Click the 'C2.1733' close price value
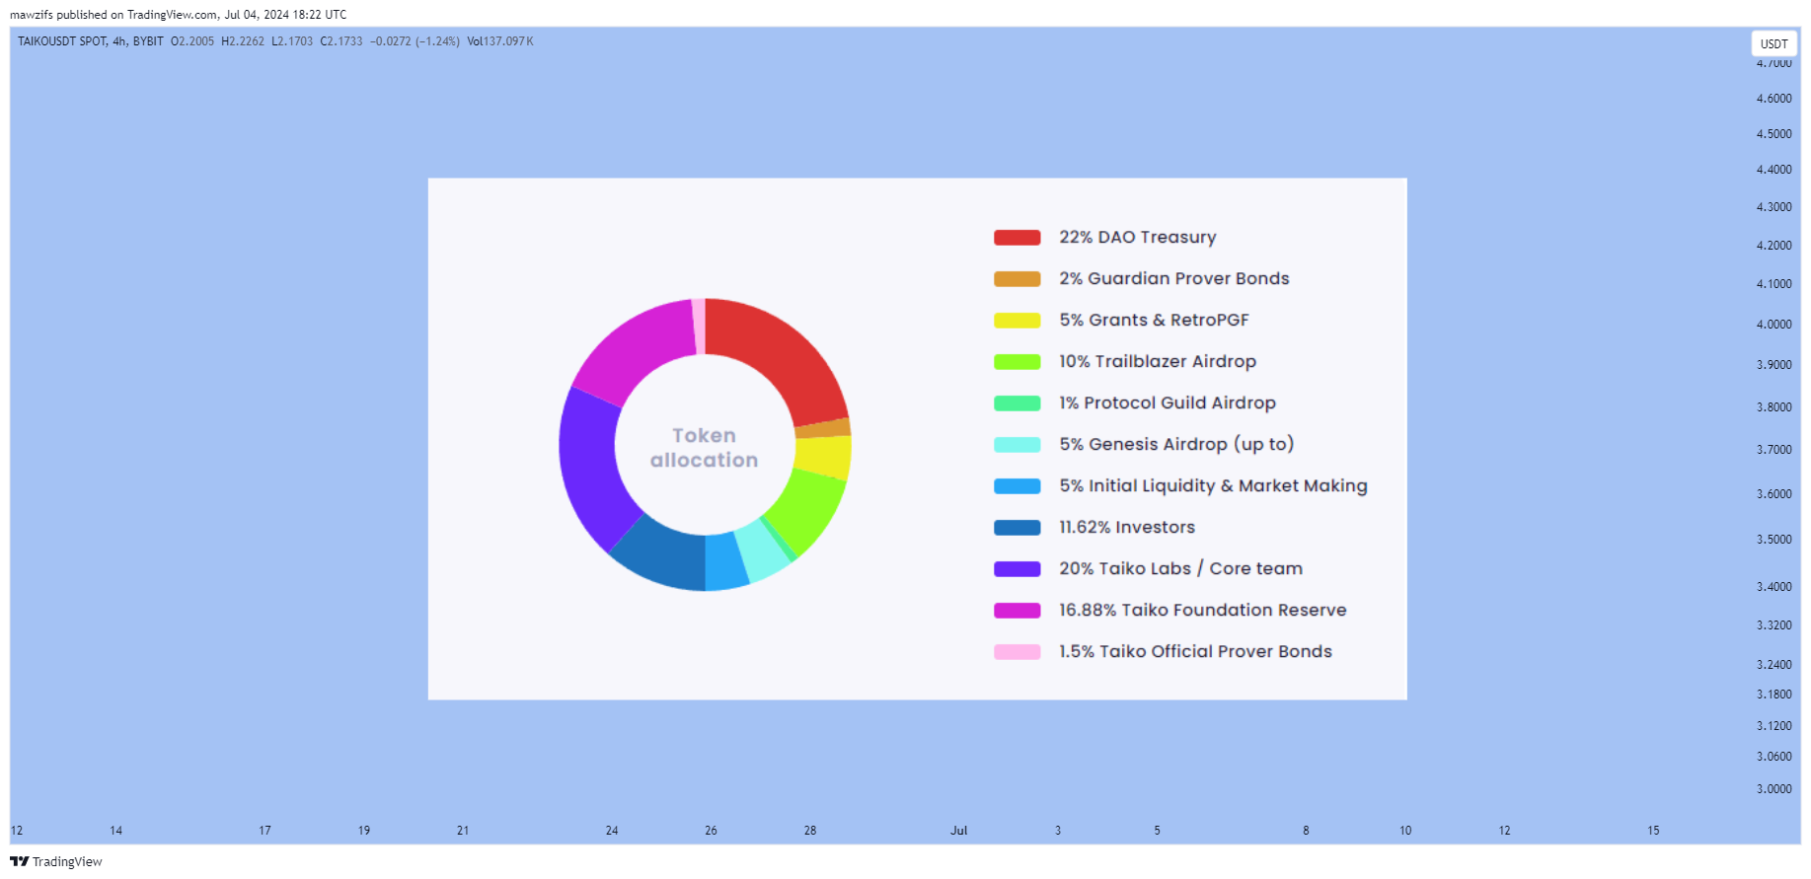1811x879 pixels. tap(341, 41)
